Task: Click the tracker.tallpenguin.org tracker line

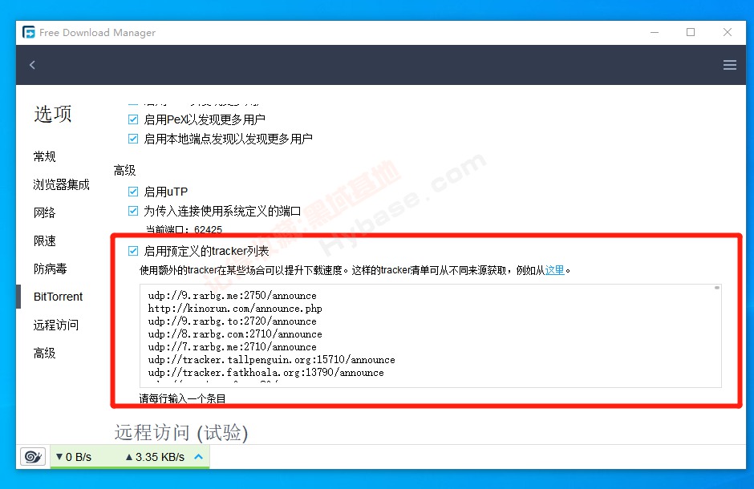Action: pos(272,360)
